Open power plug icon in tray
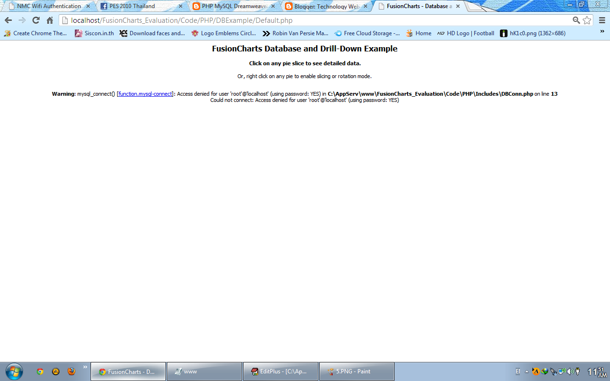This screenshot has width=610, height=381. point(578,371)
